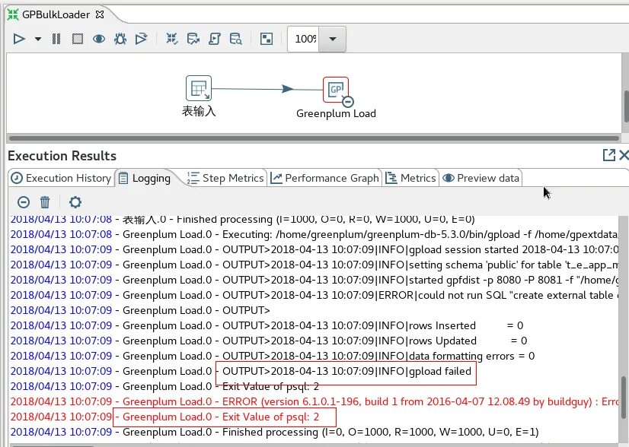
Task: Click the 'Executing: /home/greenplum' log line
Action: point(314,234)
